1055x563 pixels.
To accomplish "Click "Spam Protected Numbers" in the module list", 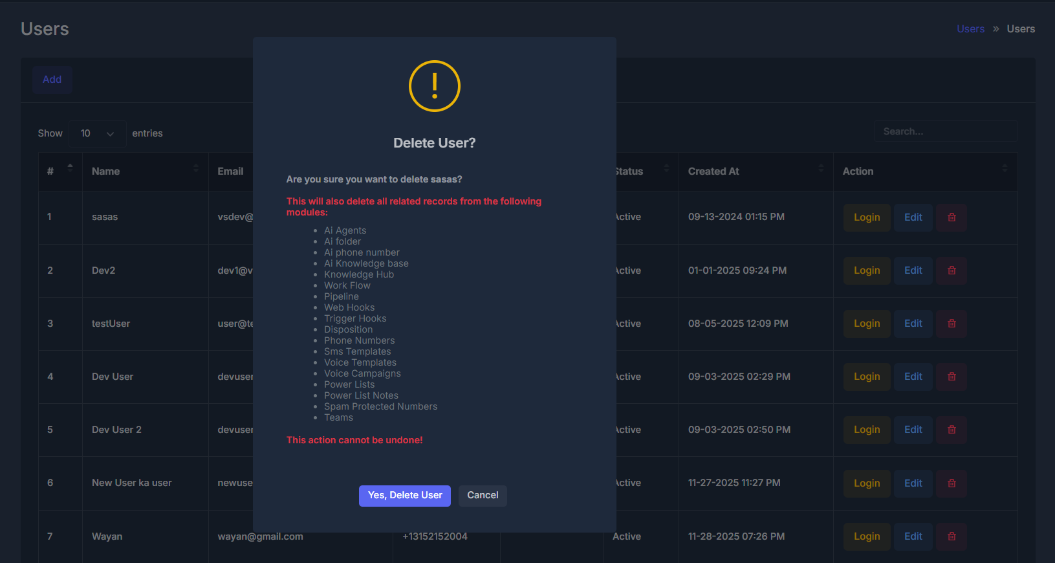I will 380,406.
